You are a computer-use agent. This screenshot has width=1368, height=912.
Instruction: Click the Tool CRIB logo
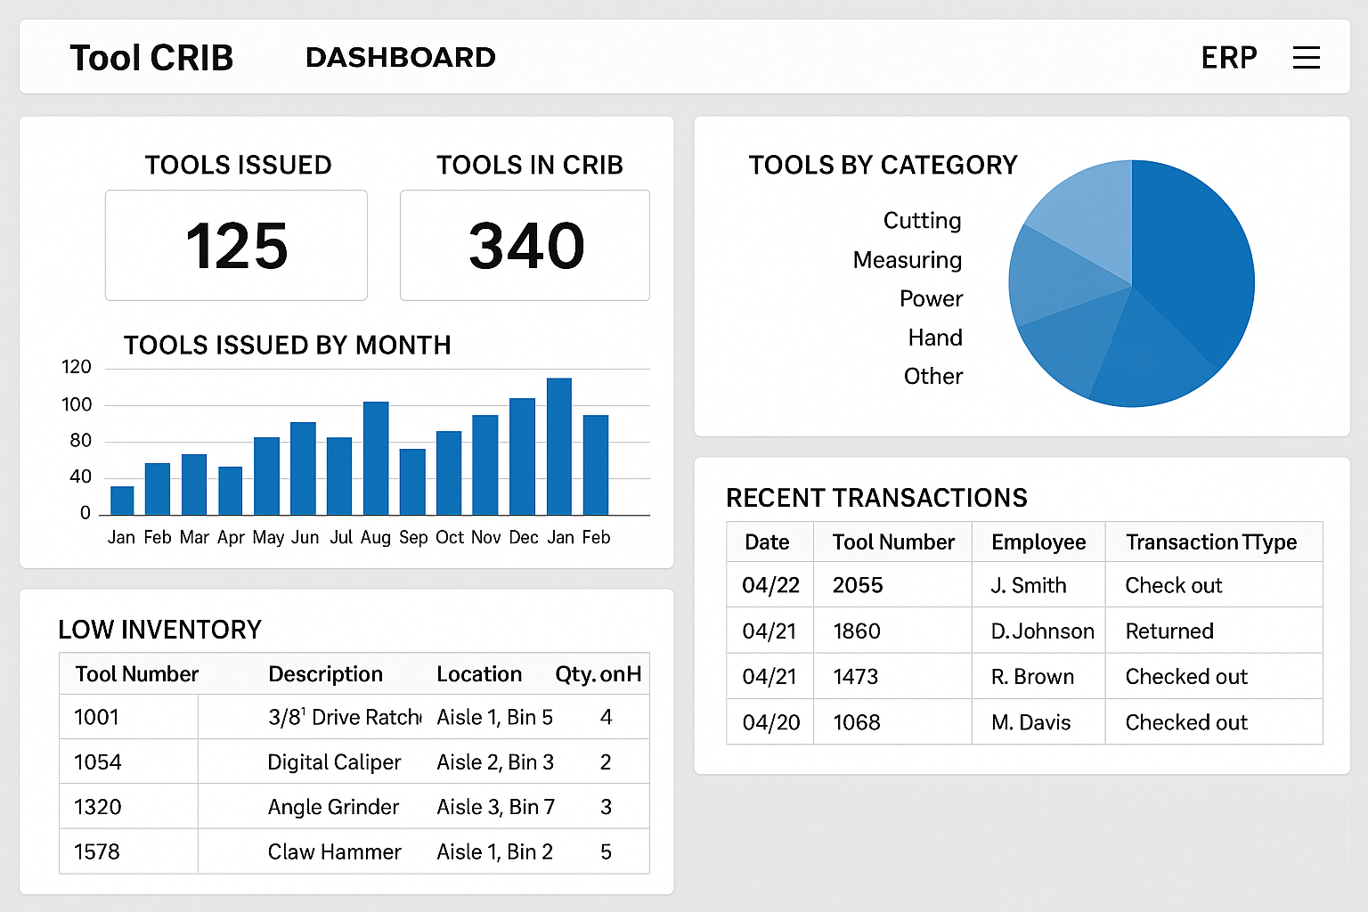point(151,57)
